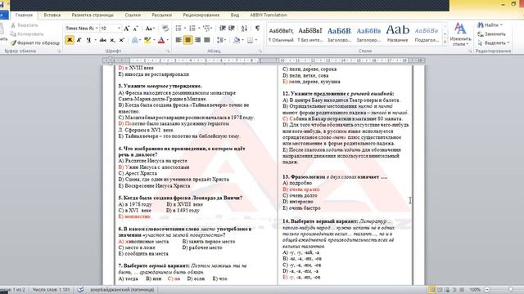Apply the Подзаголовок style
The image size is (524, 294).
427,34
